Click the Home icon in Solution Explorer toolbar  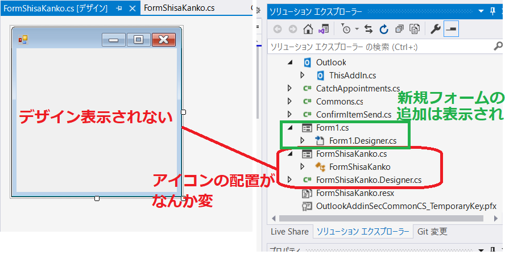tap(308, 29)
